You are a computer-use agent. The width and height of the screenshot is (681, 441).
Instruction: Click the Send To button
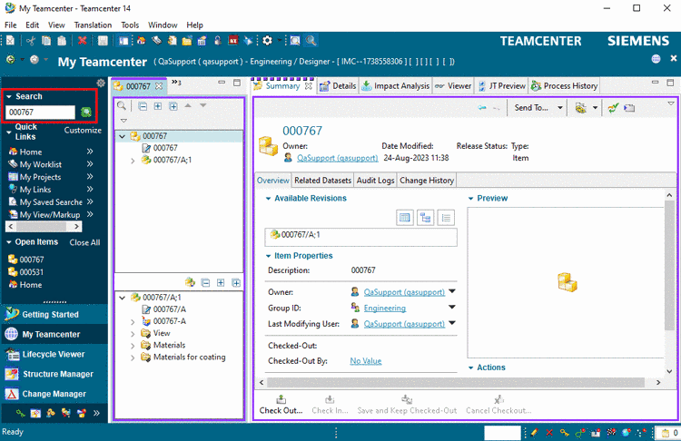coord(531,108)
